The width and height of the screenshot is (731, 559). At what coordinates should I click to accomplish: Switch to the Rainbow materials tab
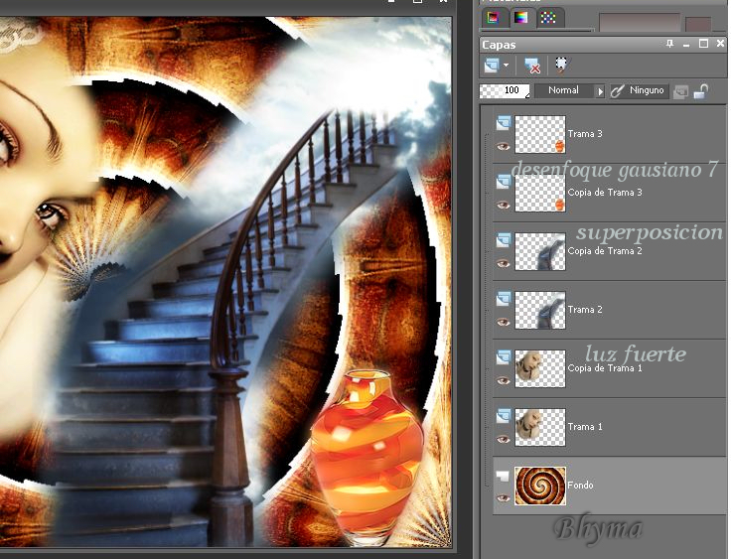tap(520, 18)
